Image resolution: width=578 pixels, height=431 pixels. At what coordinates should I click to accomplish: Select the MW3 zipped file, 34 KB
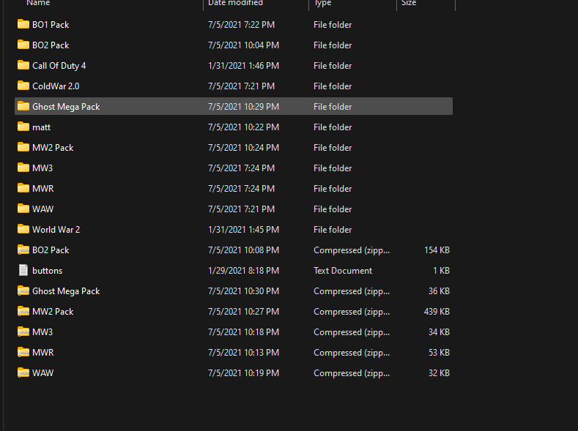(234, 331)
